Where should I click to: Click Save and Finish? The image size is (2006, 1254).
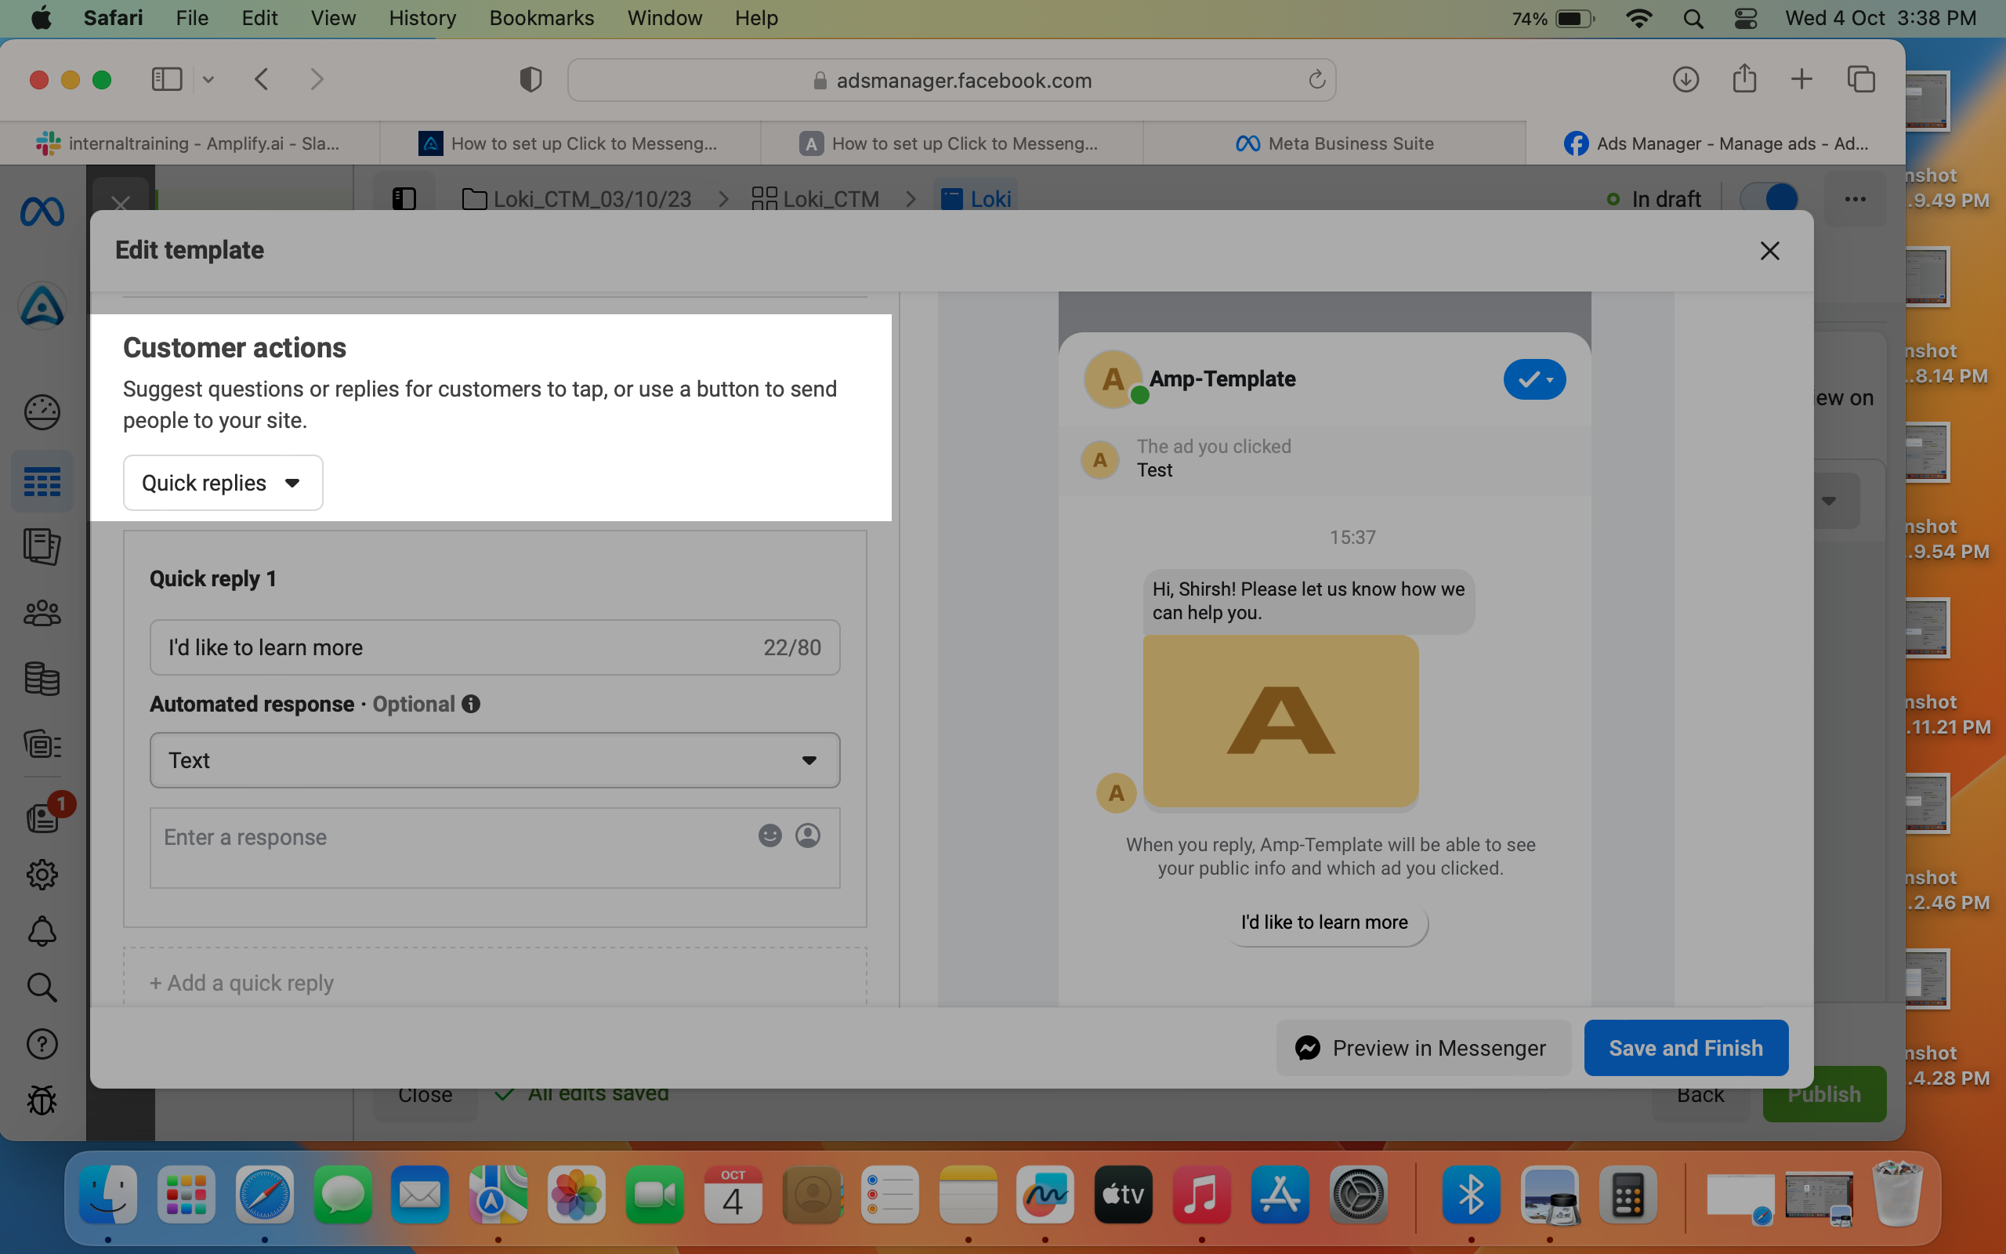pos(1686,1048)
